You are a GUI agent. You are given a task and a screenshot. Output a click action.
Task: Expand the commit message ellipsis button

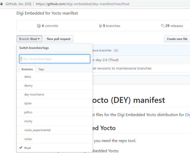[x=116, y=51]
